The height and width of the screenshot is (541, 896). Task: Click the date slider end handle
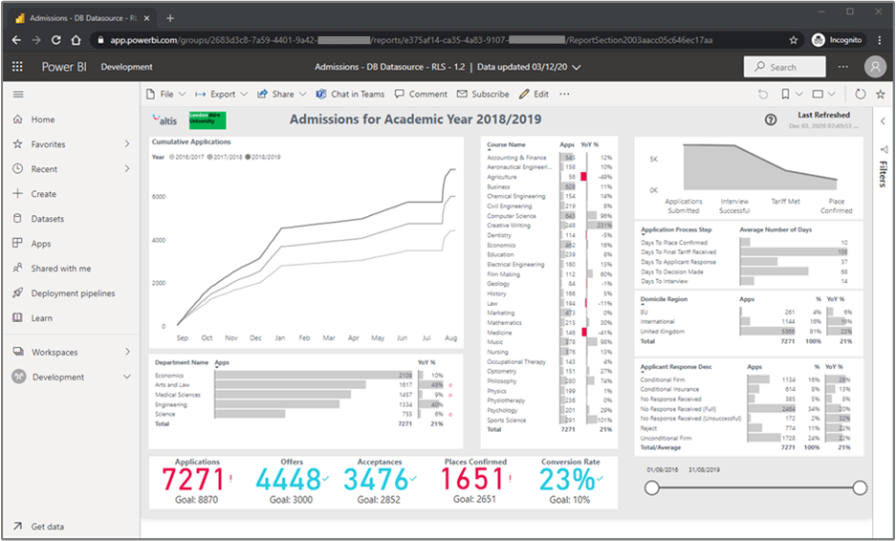tap(860, 487)
